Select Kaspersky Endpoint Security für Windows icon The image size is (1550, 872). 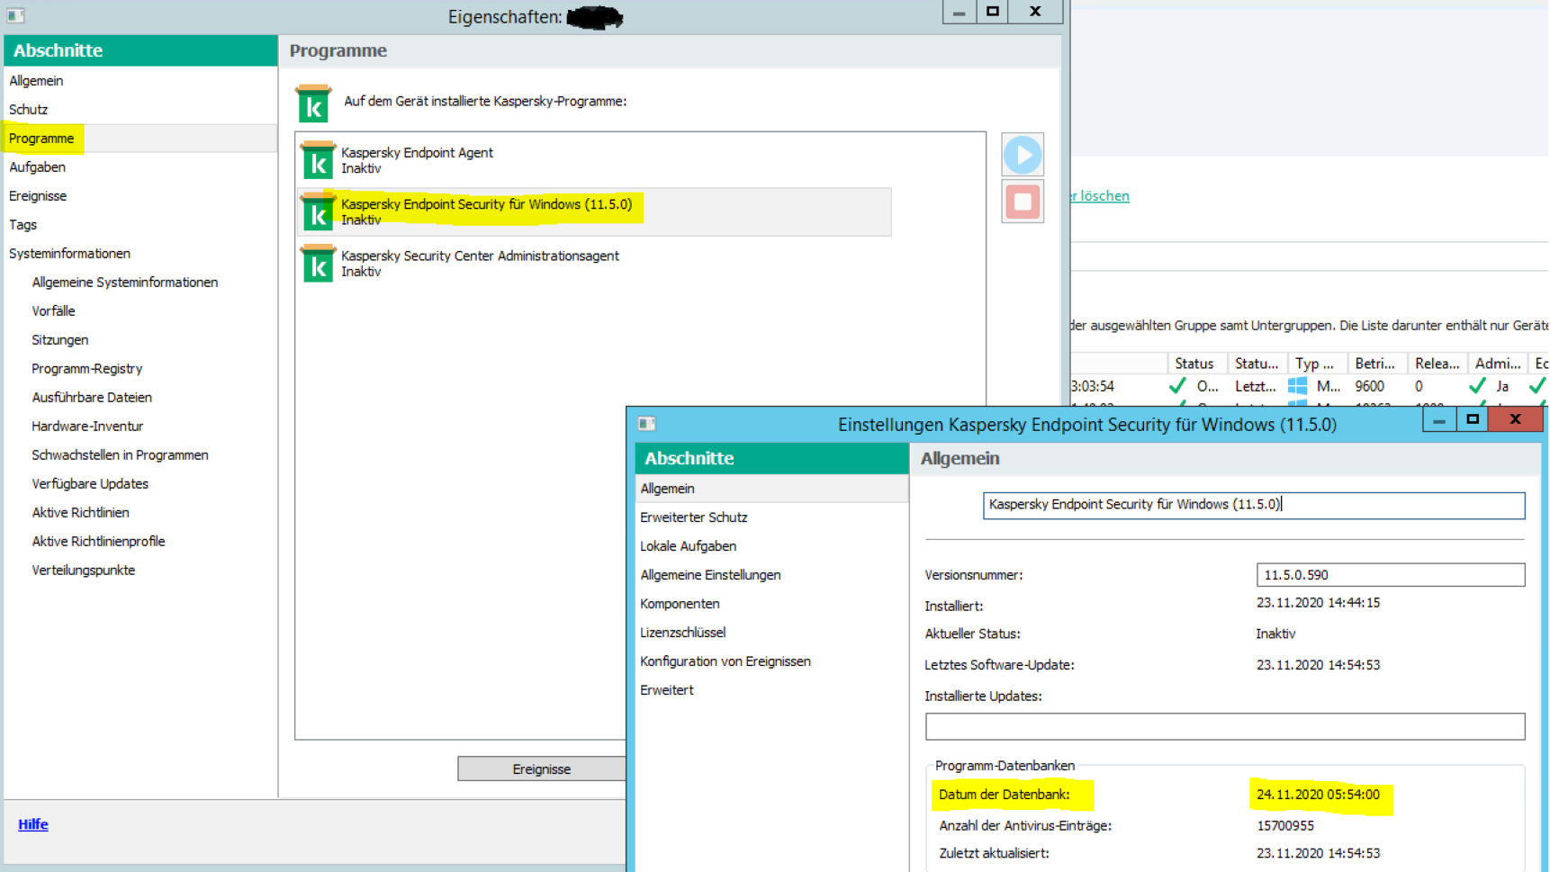point(318,211)
